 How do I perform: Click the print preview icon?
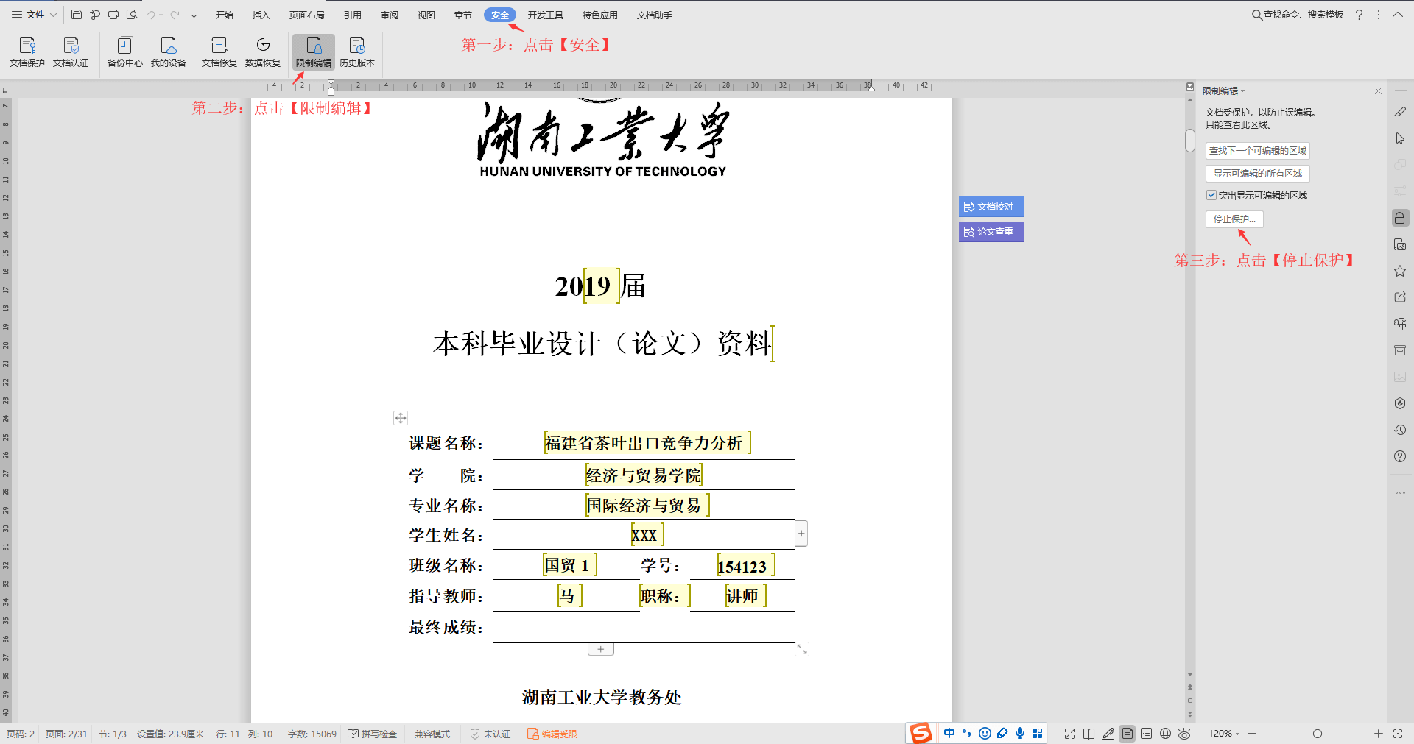coord(132,15)
